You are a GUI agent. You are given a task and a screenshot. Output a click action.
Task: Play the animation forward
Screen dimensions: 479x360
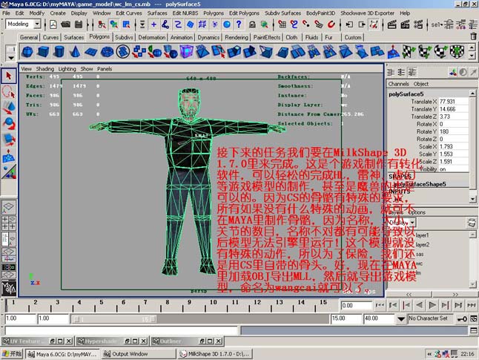click(x=432, y=305)
